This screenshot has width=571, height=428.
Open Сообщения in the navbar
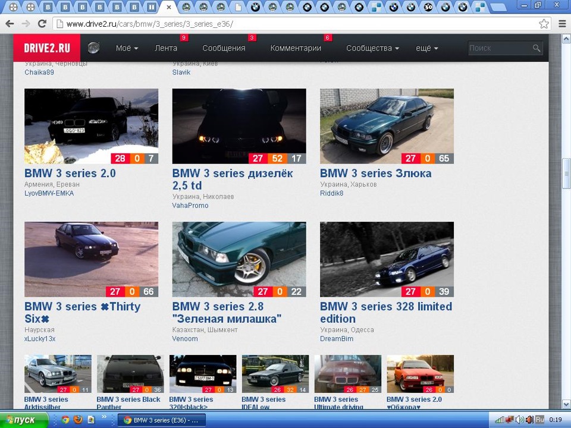[x=224, y=48]
